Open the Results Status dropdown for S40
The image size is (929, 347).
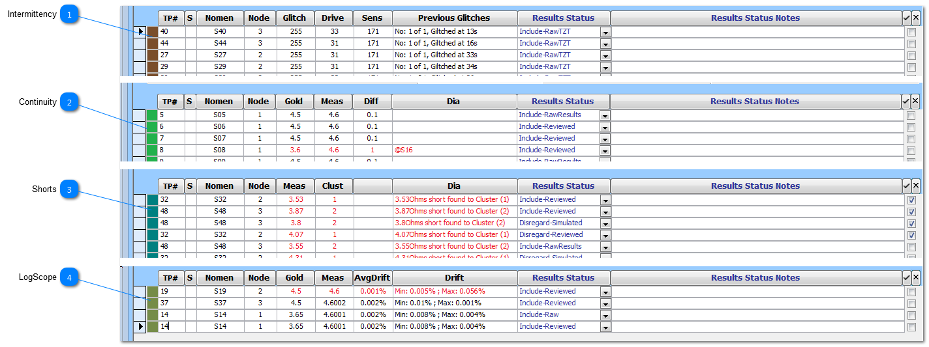pos(605,32)
